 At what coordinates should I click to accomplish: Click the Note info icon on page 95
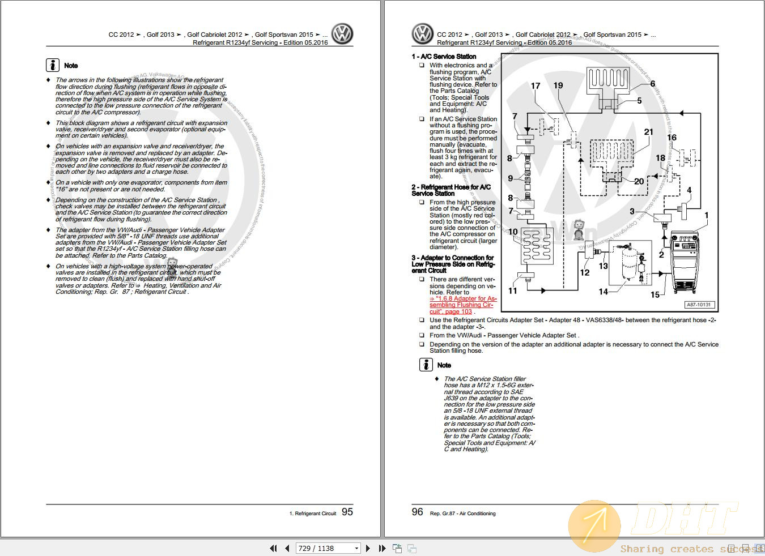53,65
